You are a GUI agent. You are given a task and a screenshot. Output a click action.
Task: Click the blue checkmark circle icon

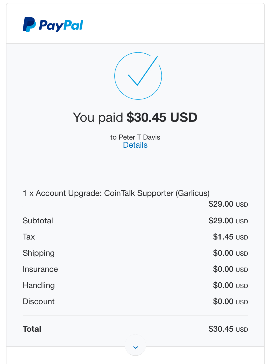[138, 76]
